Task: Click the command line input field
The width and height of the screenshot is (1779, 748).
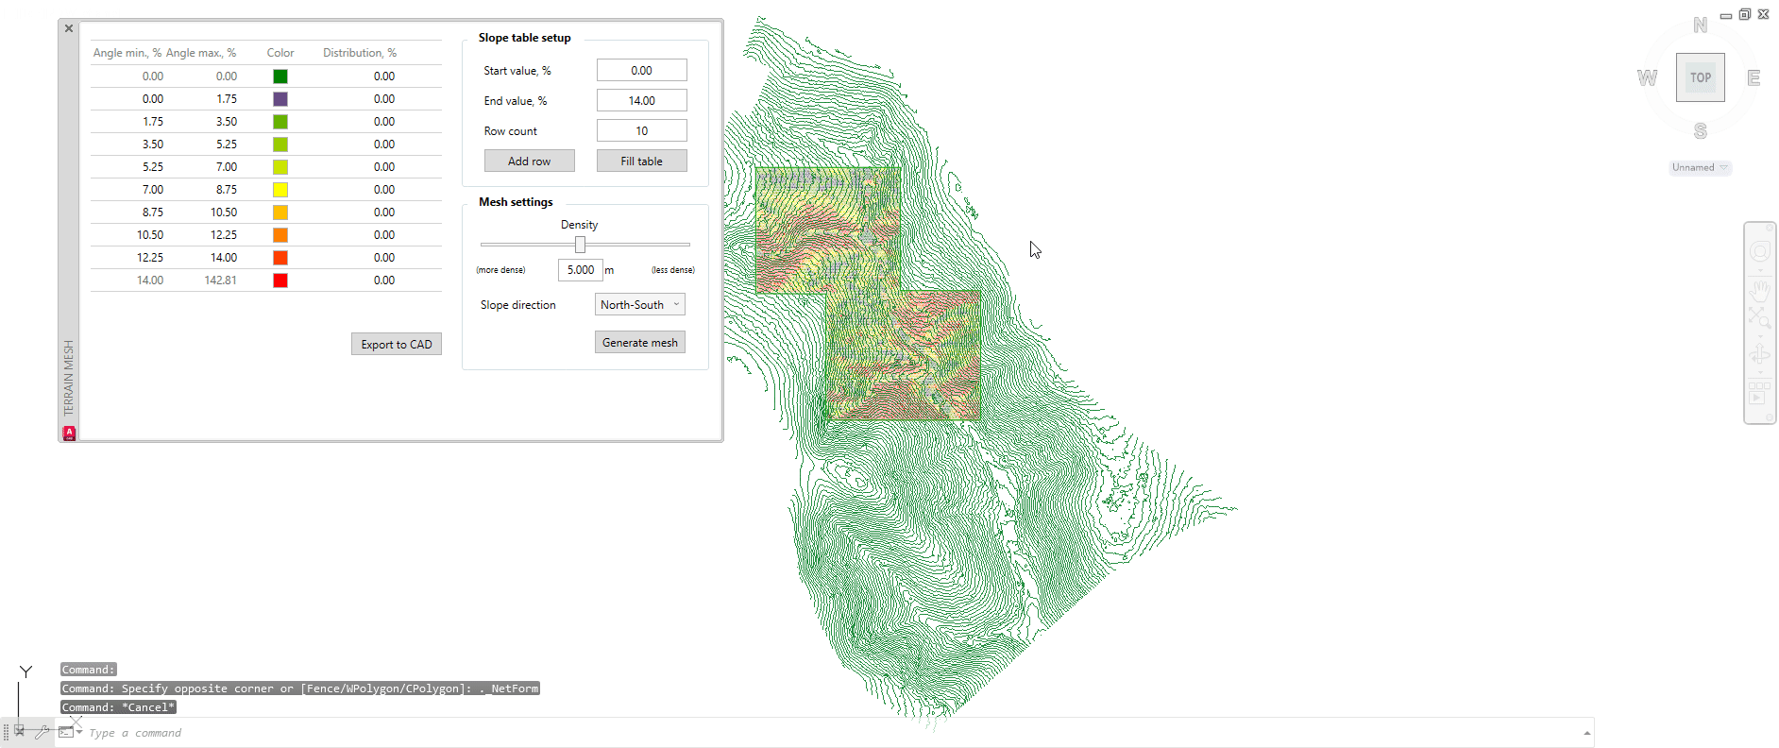Action: (831, 733)
